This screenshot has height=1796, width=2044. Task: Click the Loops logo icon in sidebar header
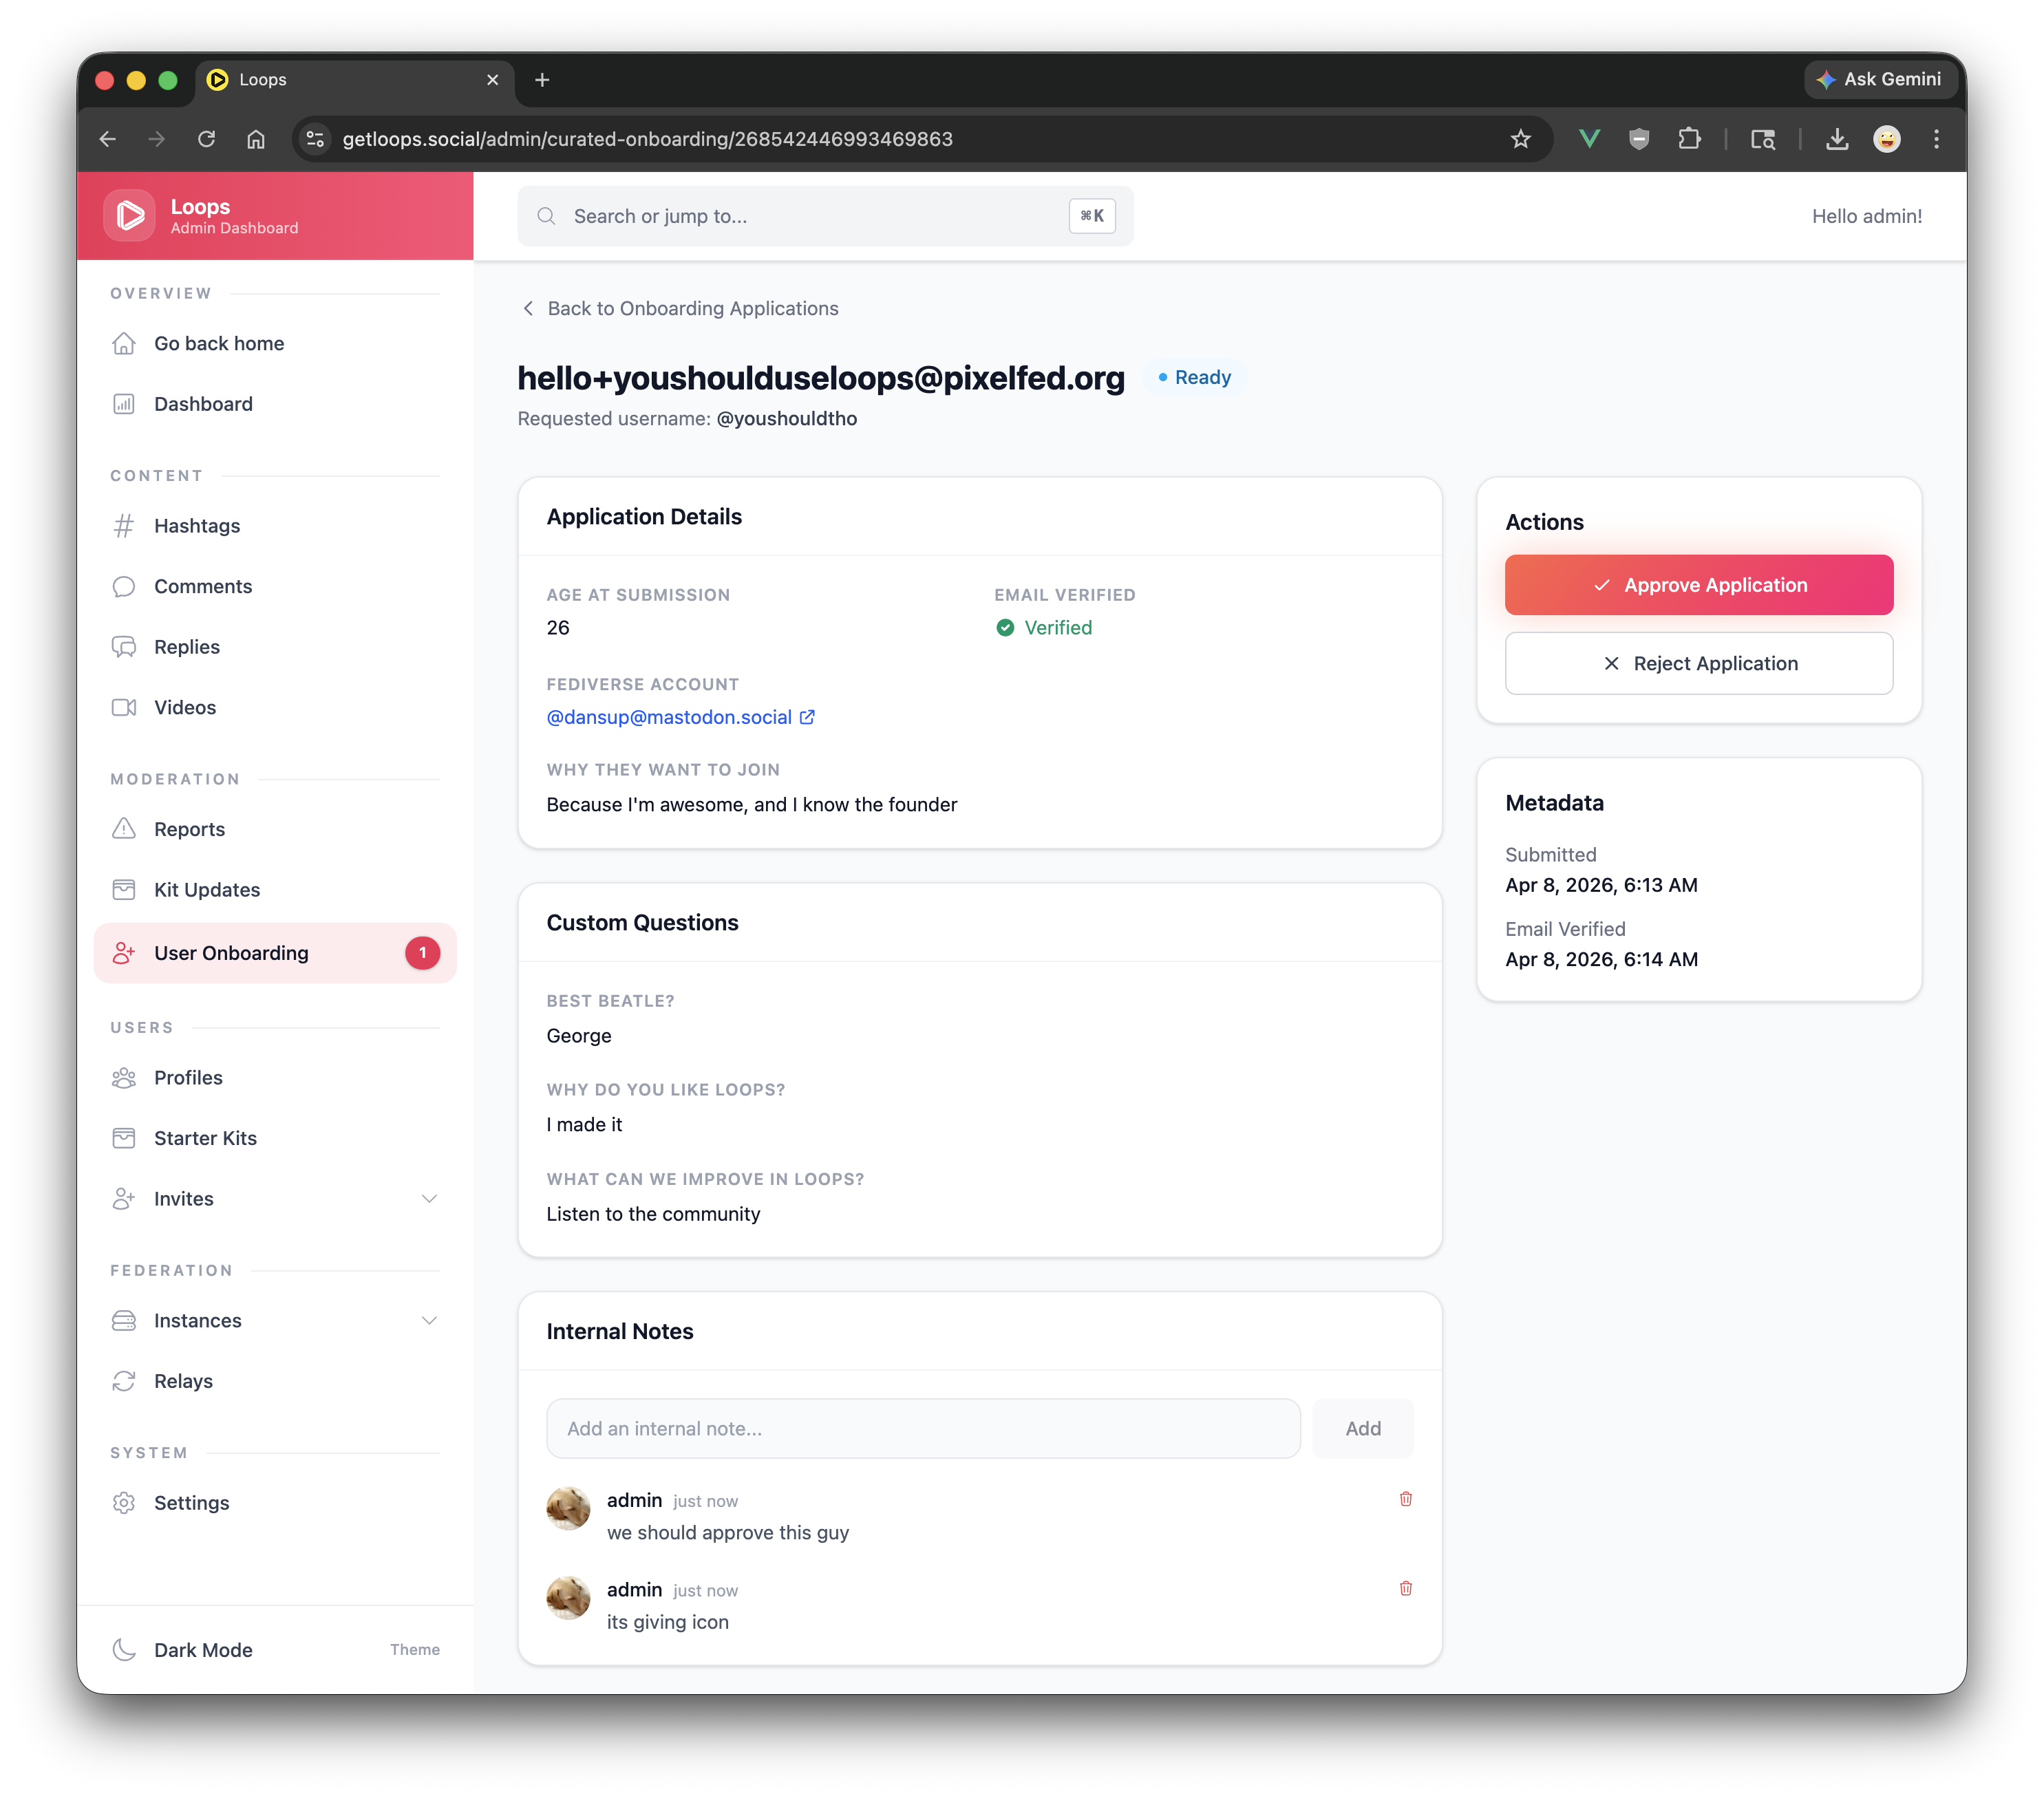point(129,215)
